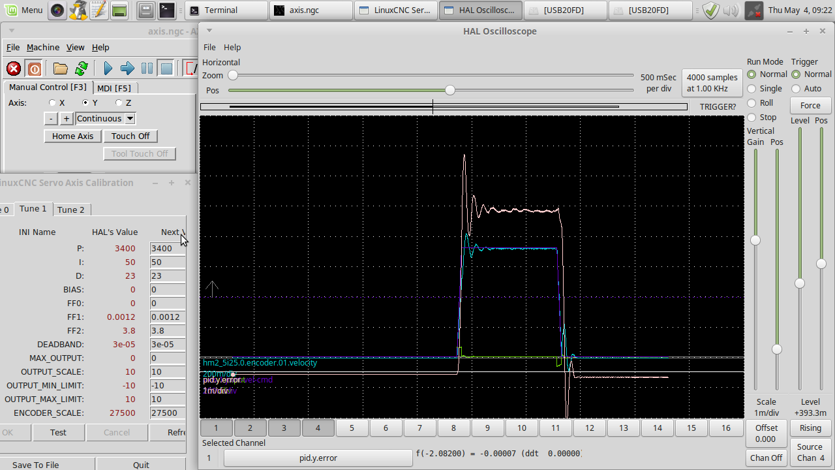
Task: Adjust the trigger Level slider handle
Action: pos(800,283)
